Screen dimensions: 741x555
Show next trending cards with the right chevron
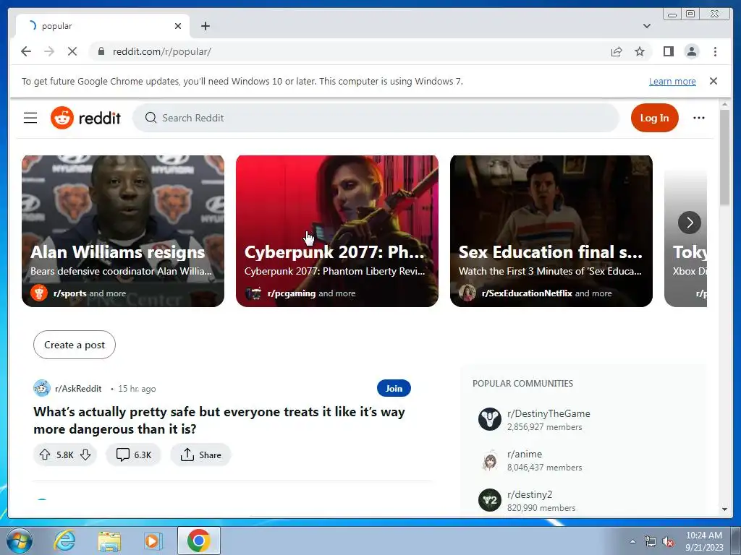[690, 223]
